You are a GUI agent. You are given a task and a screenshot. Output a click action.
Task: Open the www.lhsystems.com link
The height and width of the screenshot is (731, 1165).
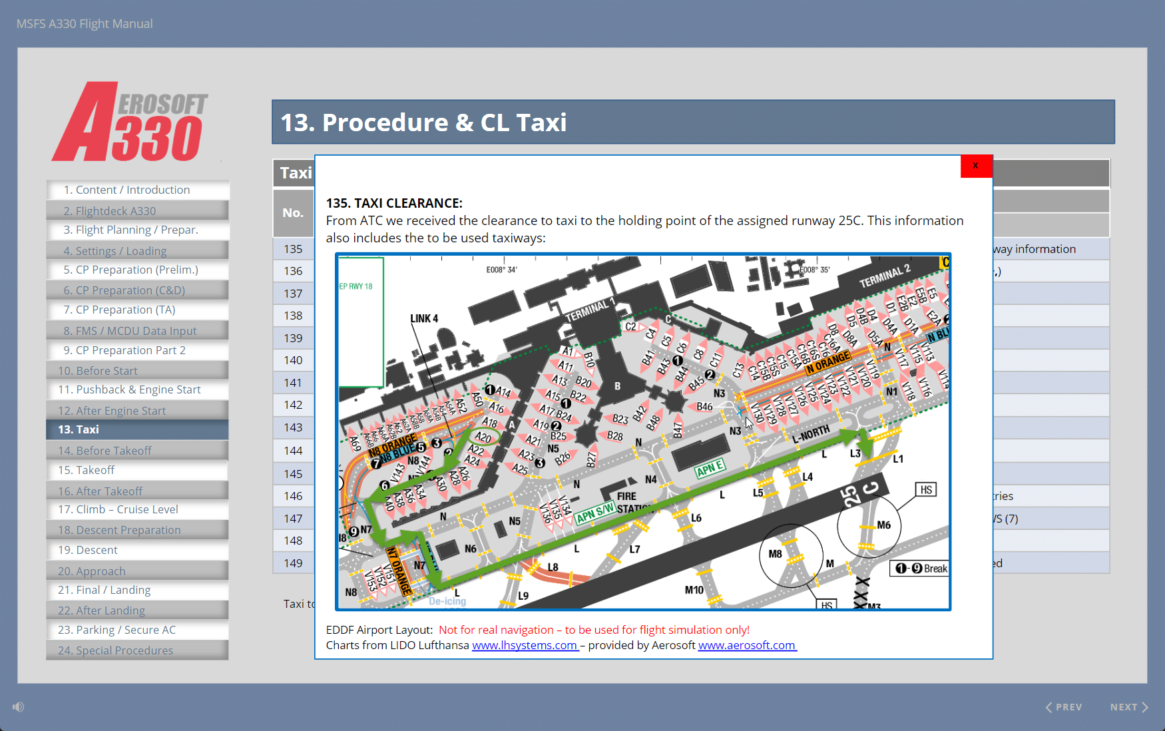(525, 645)
